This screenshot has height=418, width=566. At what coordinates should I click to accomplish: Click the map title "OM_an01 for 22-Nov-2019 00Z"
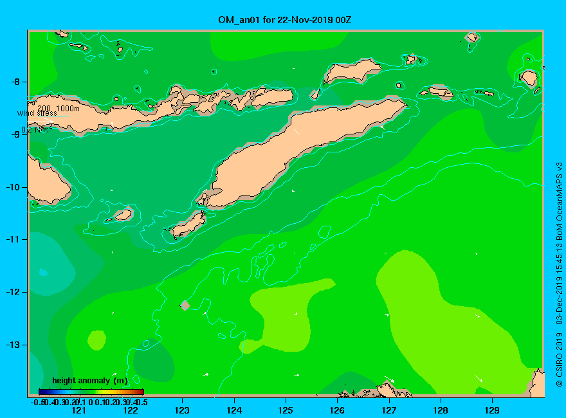coord(284,20)
